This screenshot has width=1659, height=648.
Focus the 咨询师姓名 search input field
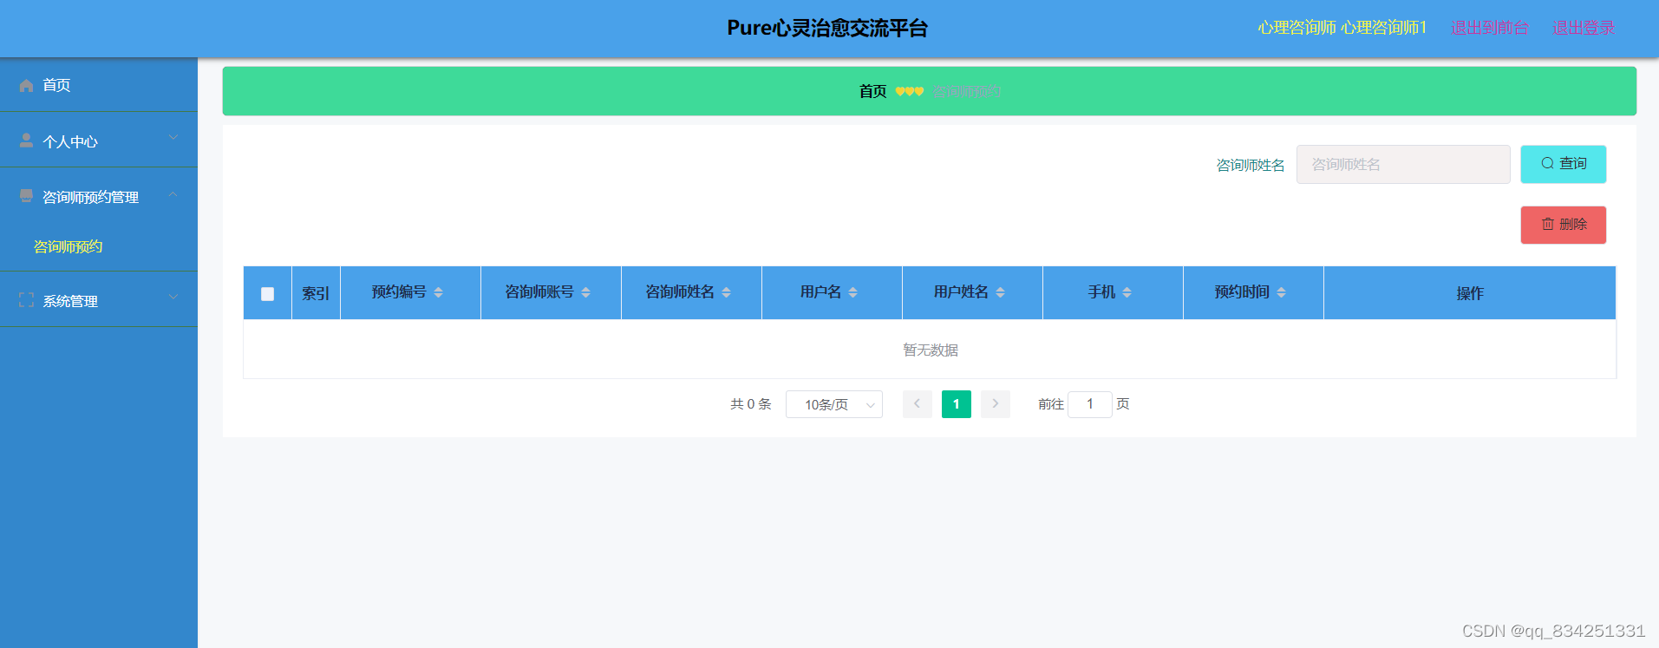point(1403,164)
